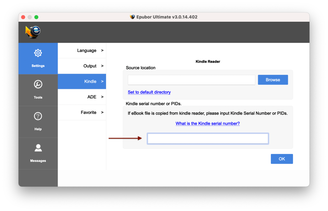Confirm settings with the OK button
Viewport: 328px width, 211px height.
pos(282,159)
